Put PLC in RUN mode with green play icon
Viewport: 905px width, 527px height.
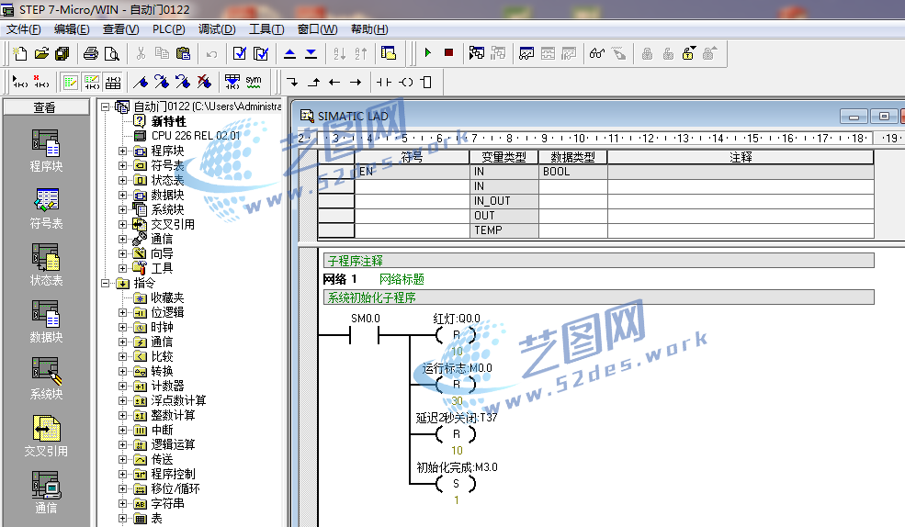coord(427,53)
